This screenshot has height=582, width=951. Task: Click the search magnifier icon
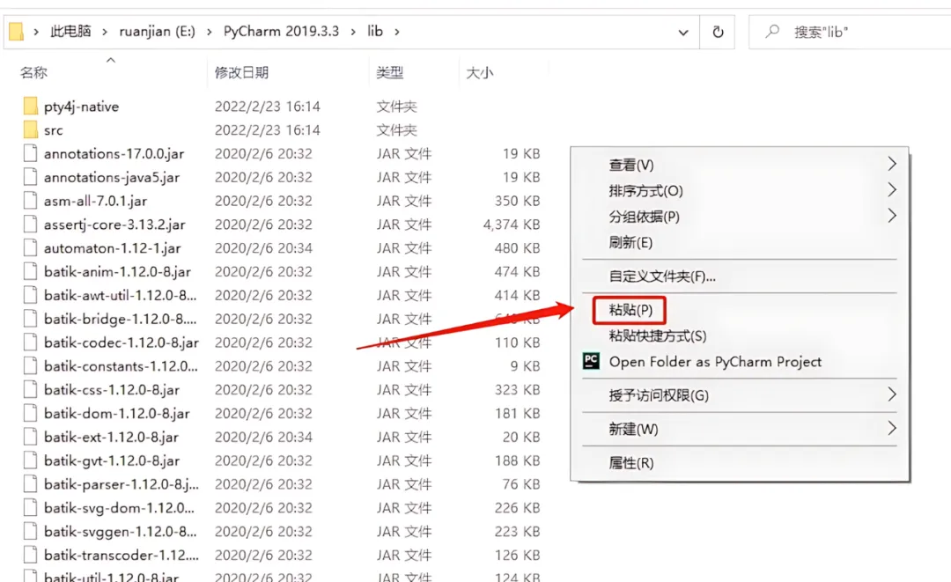point(772,31)
